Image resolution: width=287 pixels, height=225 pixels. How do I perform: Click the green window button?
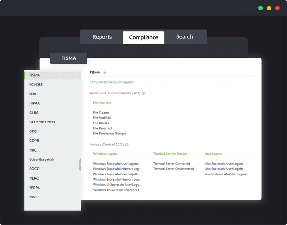point(260,8)
